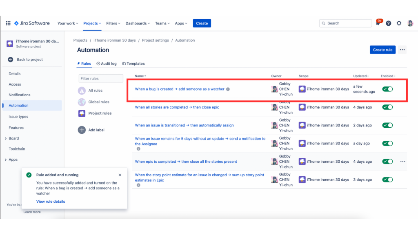Open Access settings in sidebar
418x235 pixels.
[x=15, y=84]
